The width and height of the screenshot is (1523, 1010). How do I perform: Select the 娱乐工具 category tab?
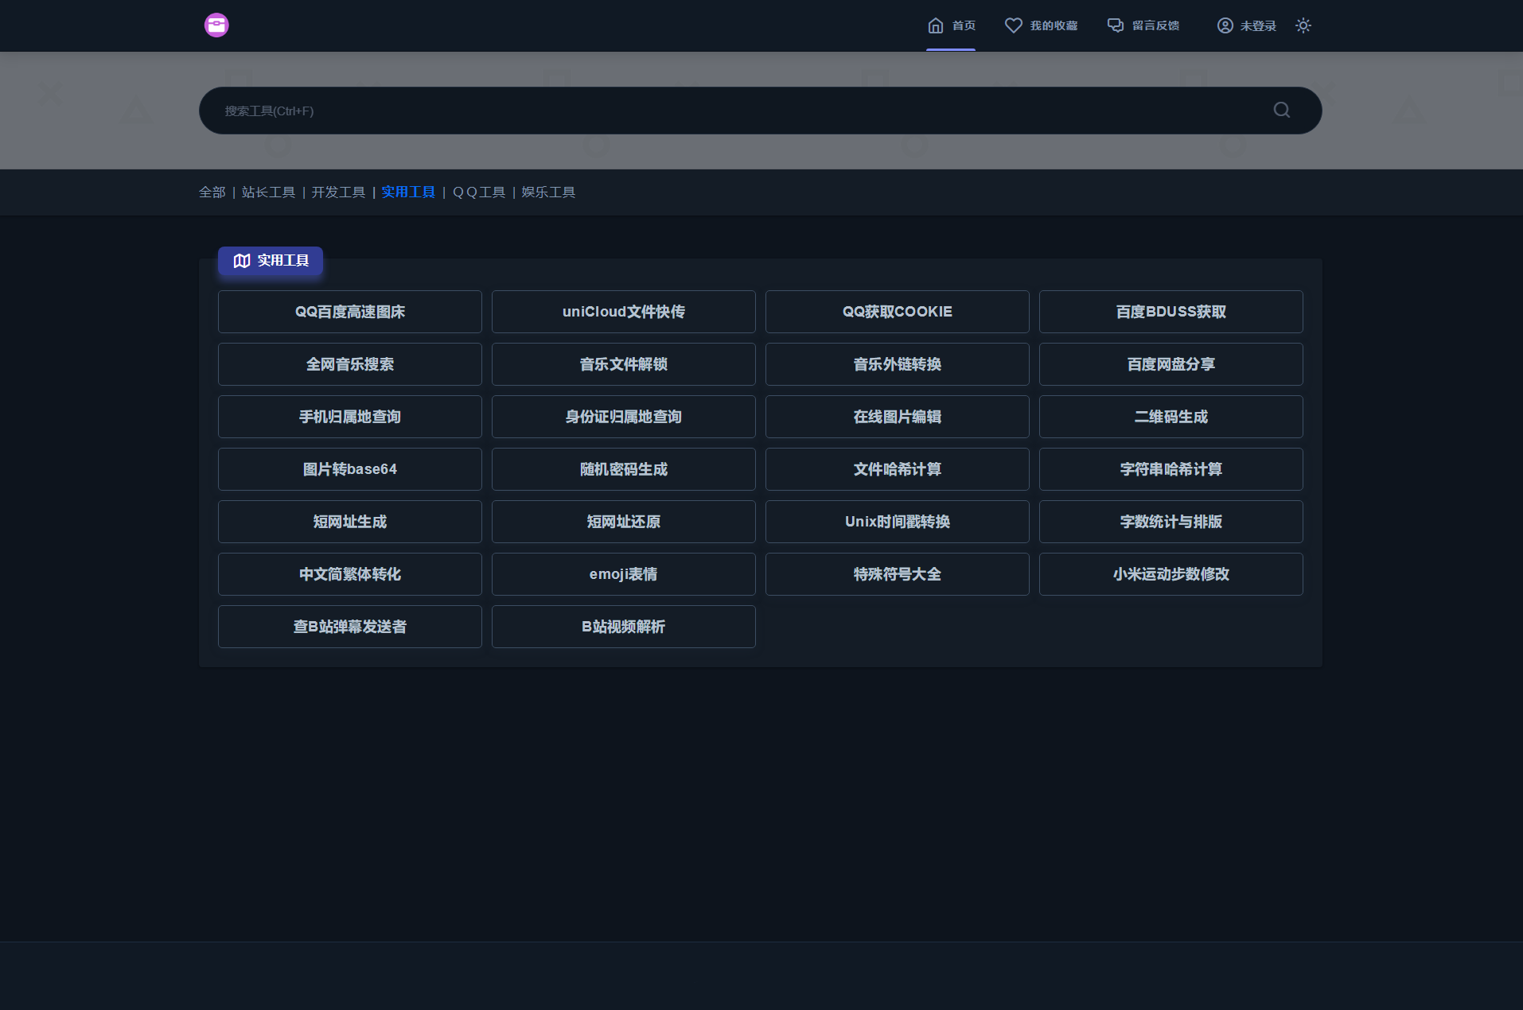click(x=548, y=192)
